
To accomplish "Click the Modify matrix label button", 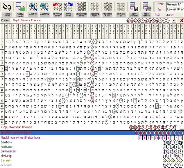I will (20, 15).
